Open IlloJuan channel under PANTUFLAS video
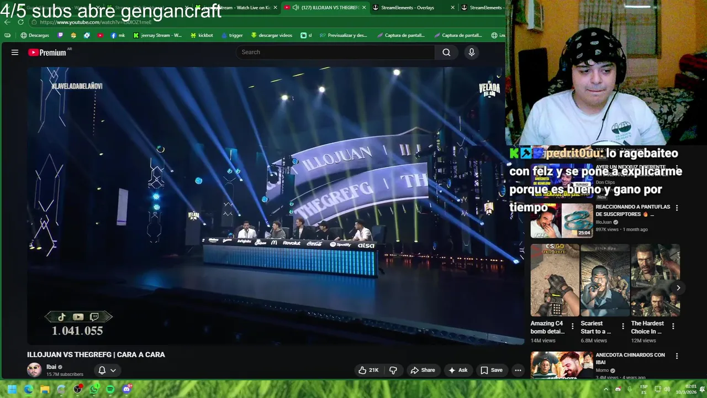Image resolution: width=707 pixels, height=398 pixels. point(603,222)
